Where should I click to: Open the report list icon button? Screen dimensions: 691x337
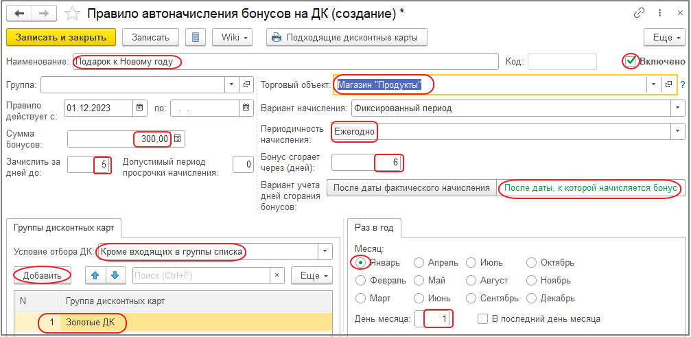pyautogui.click(x=196, y=37)
